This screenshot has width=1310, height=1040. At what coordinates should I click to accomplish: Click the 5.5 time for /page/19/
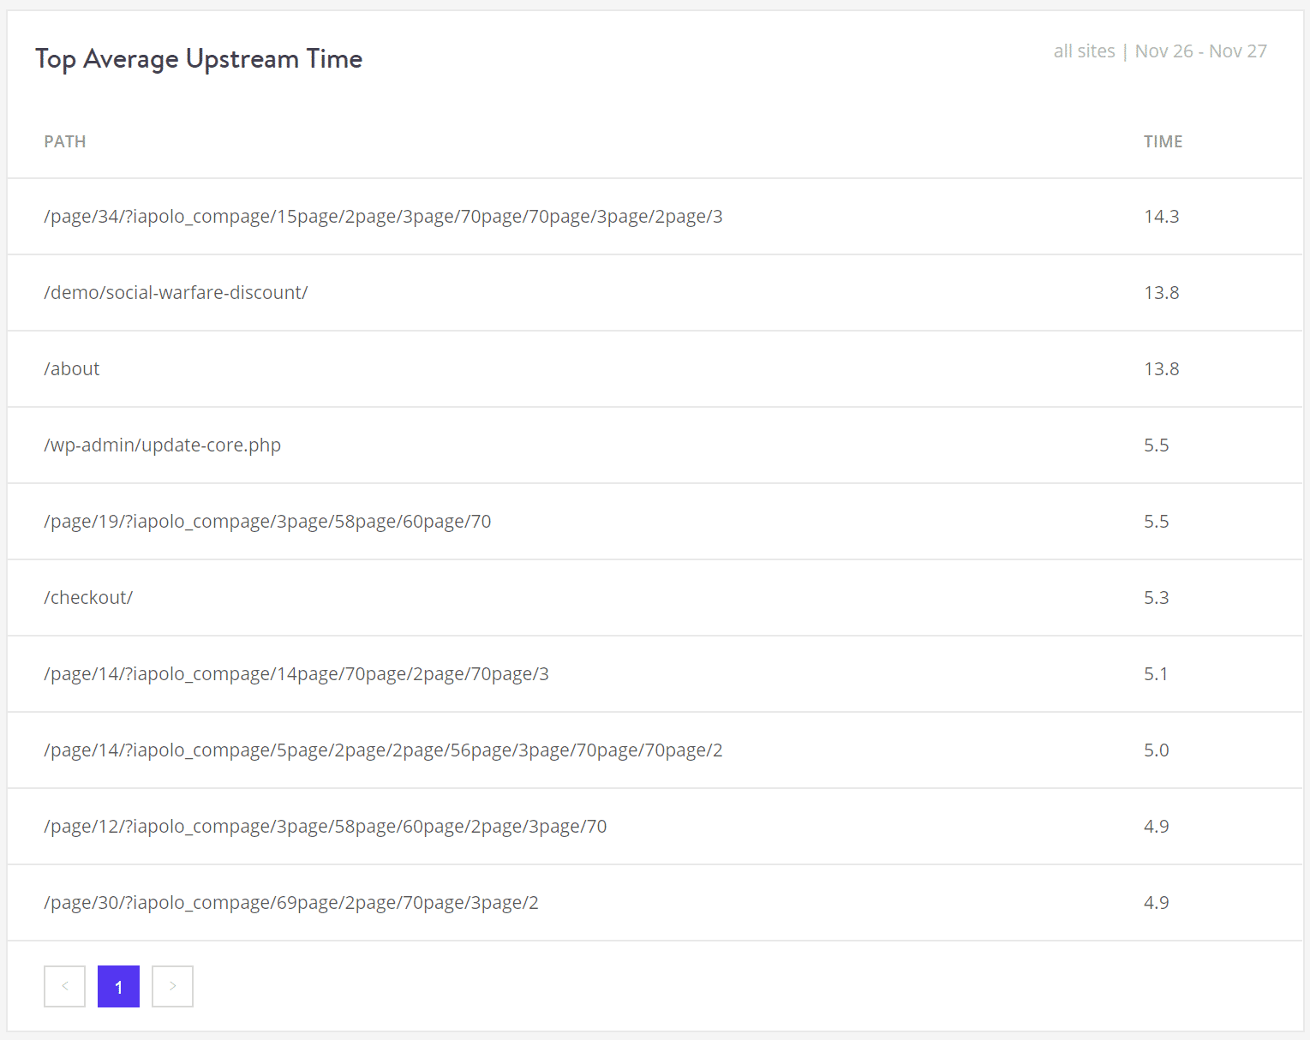tap(1156, 522)
